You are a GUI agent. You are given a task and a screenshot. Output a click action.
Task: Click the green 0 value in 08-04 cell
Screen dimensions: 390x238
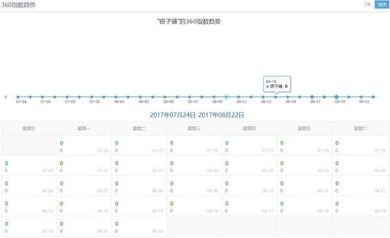[282, 163]
